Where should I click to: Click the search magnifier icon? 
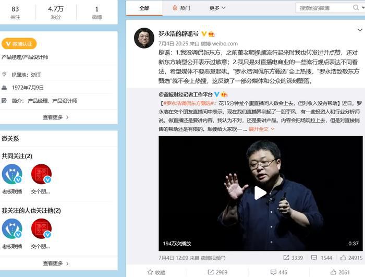[x=356, y=8]
